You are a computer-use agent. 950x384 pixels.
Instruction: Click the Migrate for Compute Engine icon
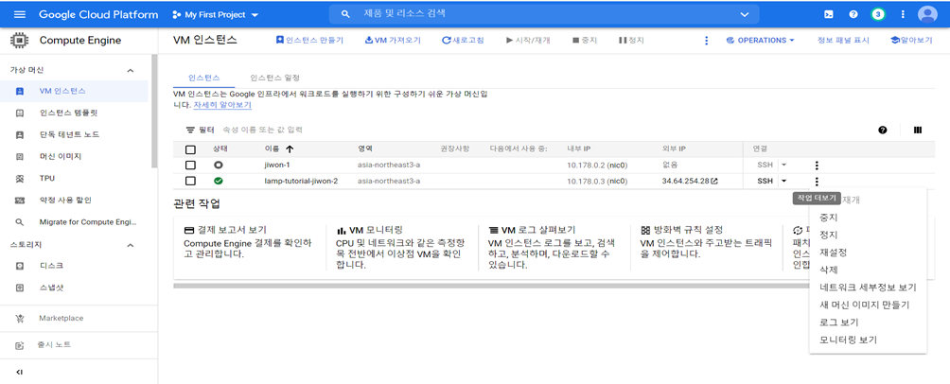click(x=19, y=221)
